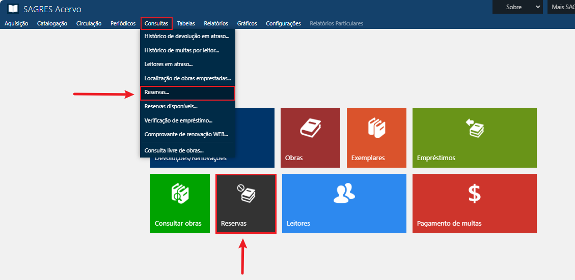Open the Reservas tile icon
This screenshot has width=575, height=280.
click(246, 193)
